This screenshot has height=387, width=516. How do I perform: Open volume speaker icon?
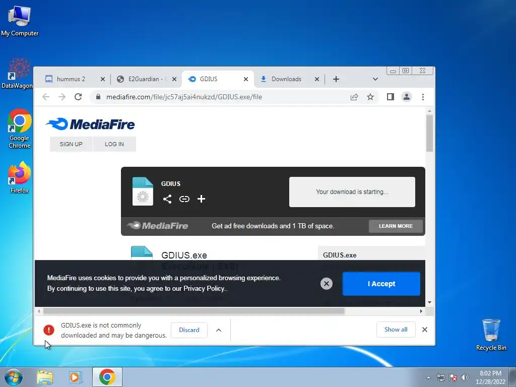pyautogui.click(x=465, y=377)
